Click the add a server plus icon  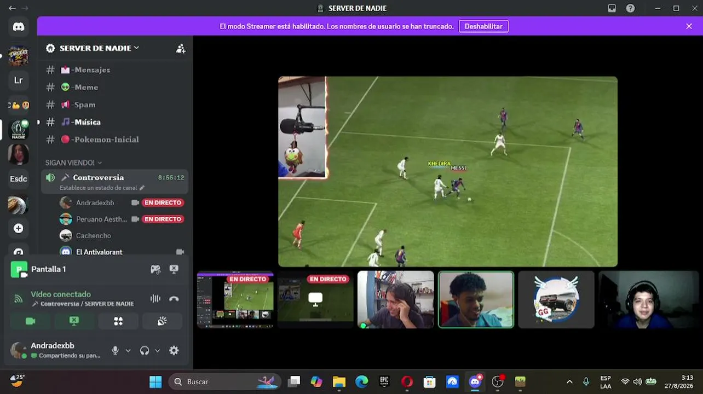click(19, 228)
